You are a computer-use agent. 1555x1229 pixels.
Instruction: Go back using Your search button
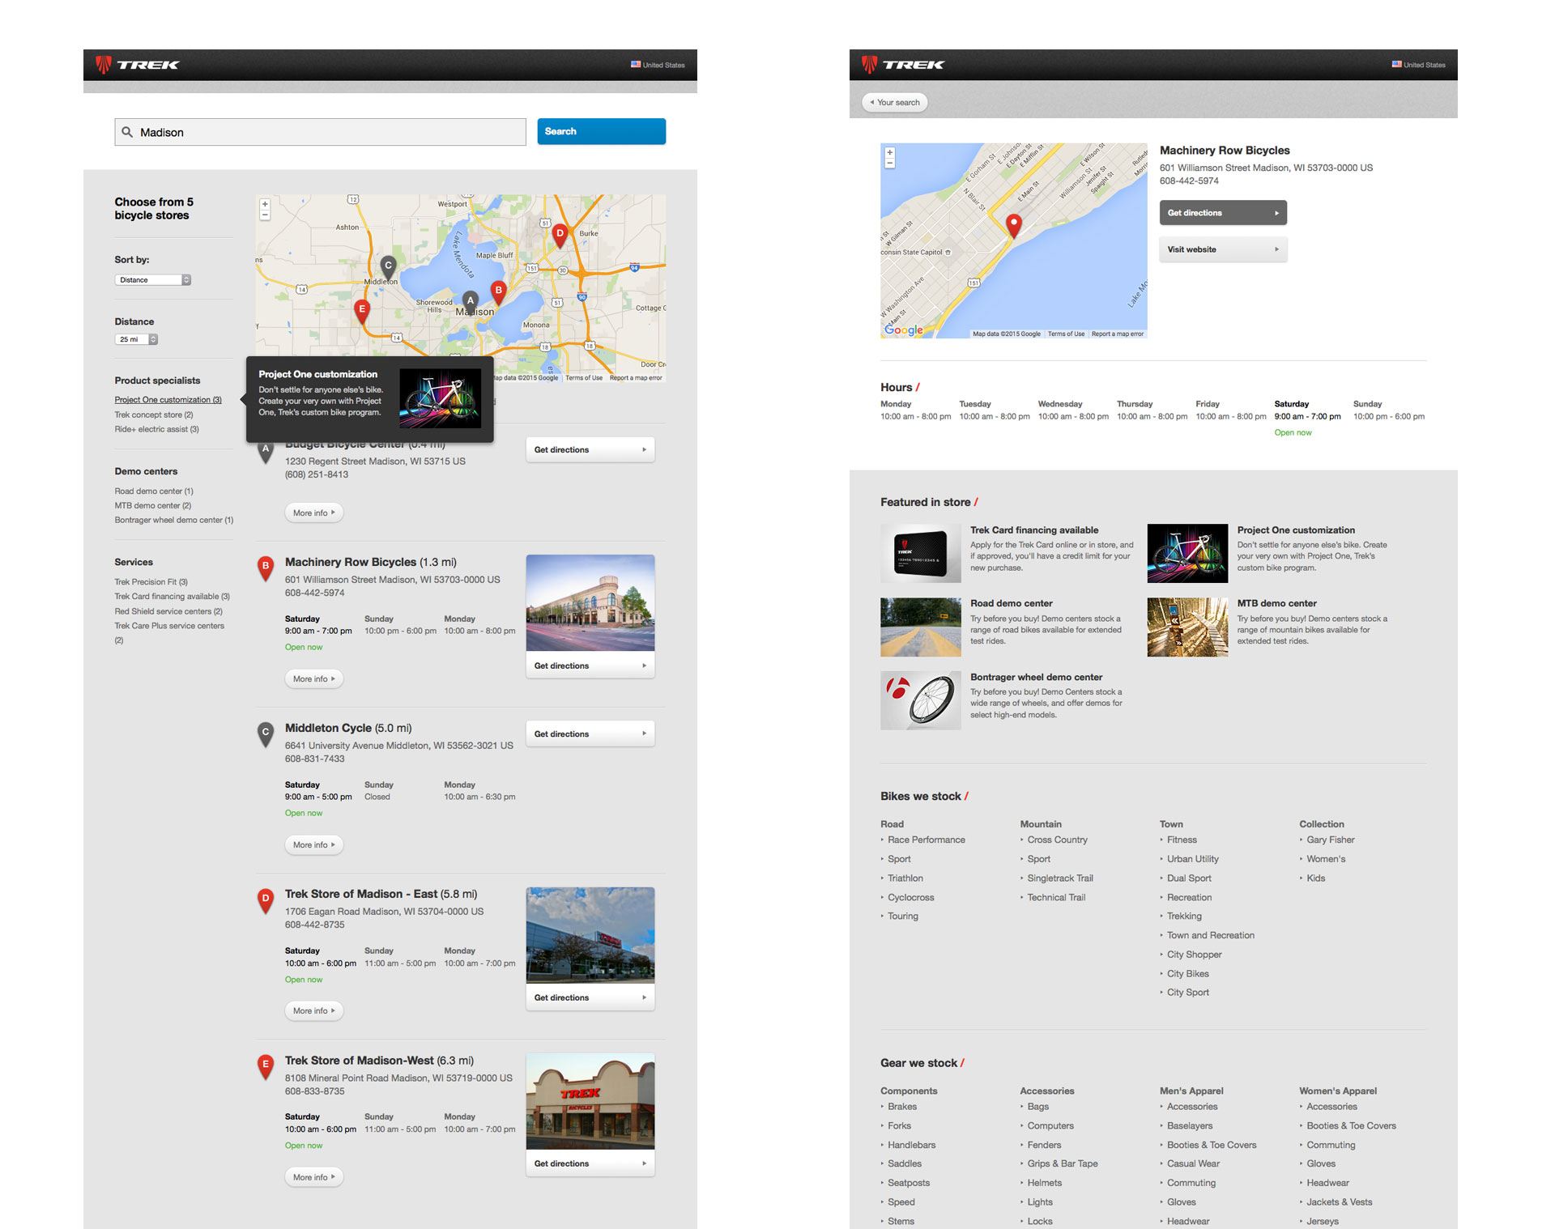895,102
